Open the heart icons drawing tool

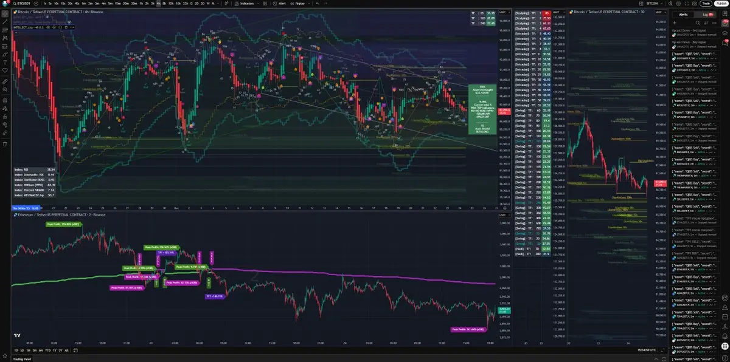(x=5, y=70)
